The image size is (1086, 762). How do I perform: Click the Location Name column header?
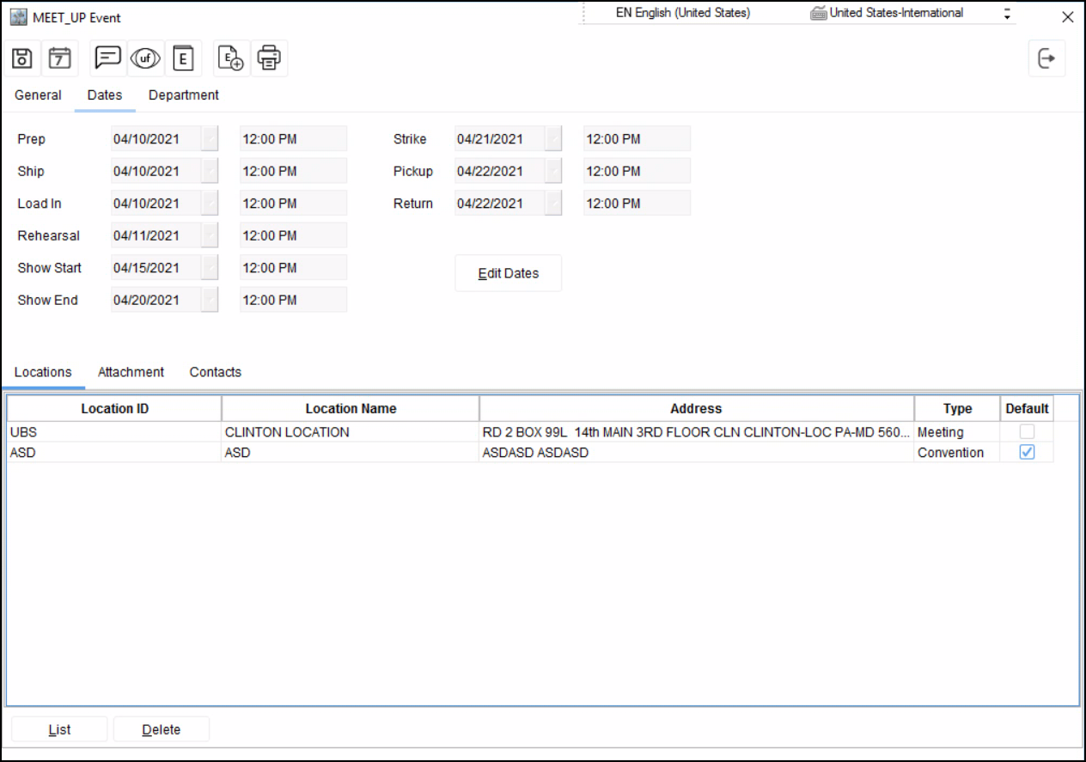(x=351, y=409)
